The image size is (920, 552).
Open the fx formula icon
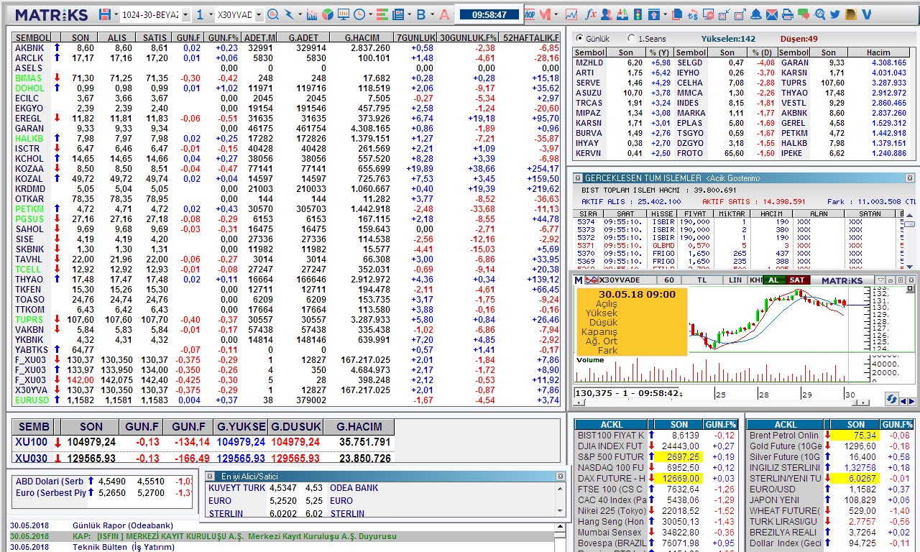tap(591, 14)
